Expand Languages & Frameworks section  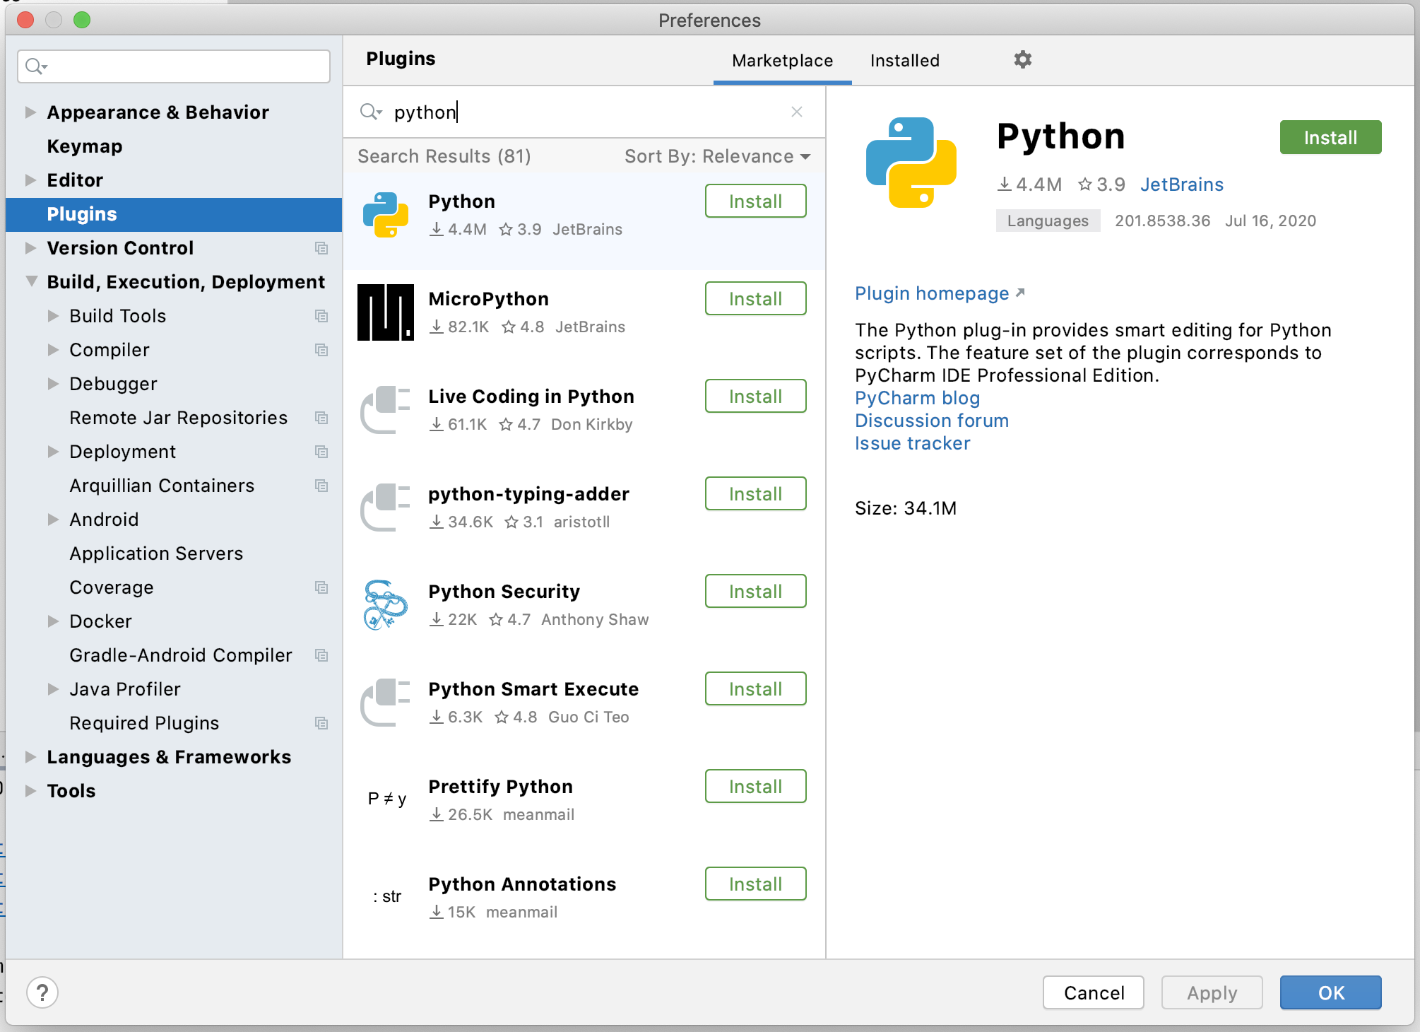pos(30,757)
